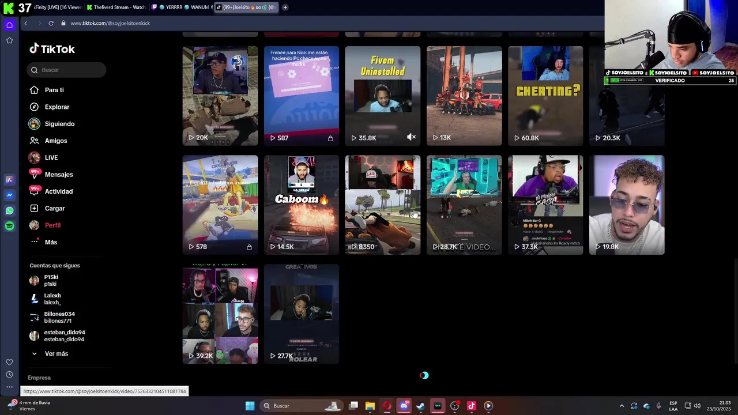This screenshot has width=738, height=415.
Task: Open TikTok app from the taskbar
Action: (x=471, y=406)
